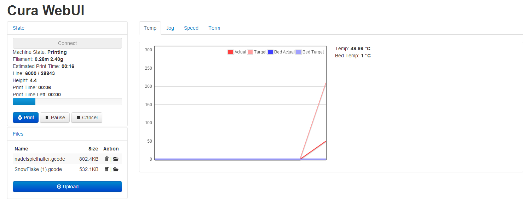Click the print progress bar
This screenshot has height=217, width=530.
coord(67,102)
